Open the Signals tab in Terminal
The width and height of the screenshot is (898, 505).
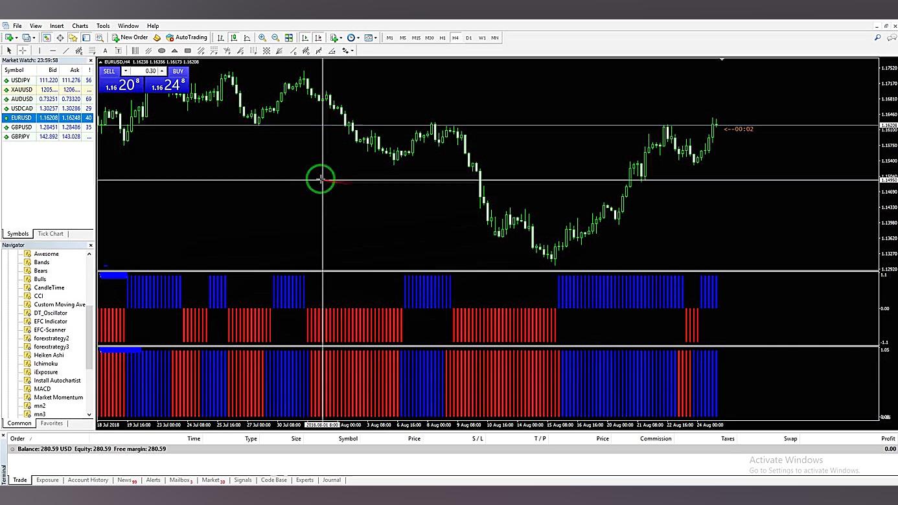[243, 480]
